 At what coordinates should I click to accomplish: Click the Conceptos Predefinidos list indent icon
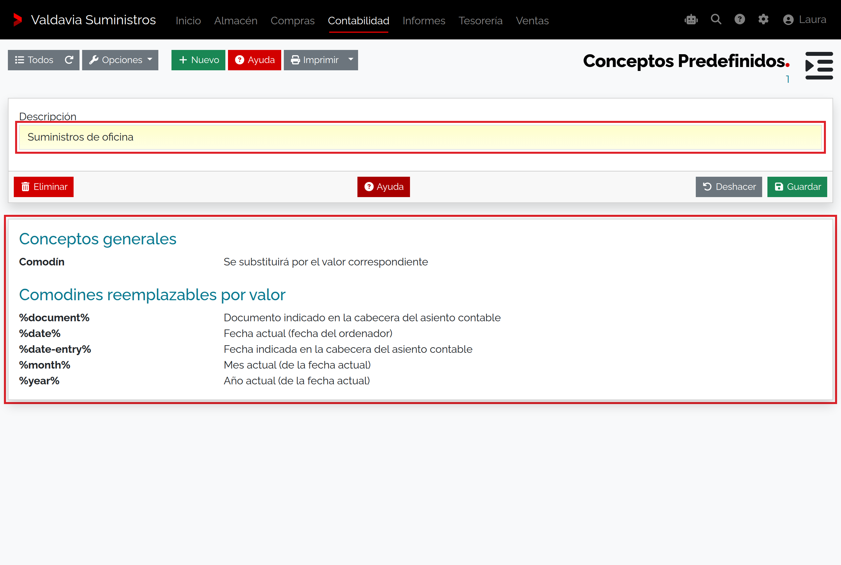[819, 66]
